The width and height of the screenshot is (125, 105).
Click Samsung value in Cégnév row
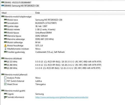pyautogui.click(x=39, y=94)
